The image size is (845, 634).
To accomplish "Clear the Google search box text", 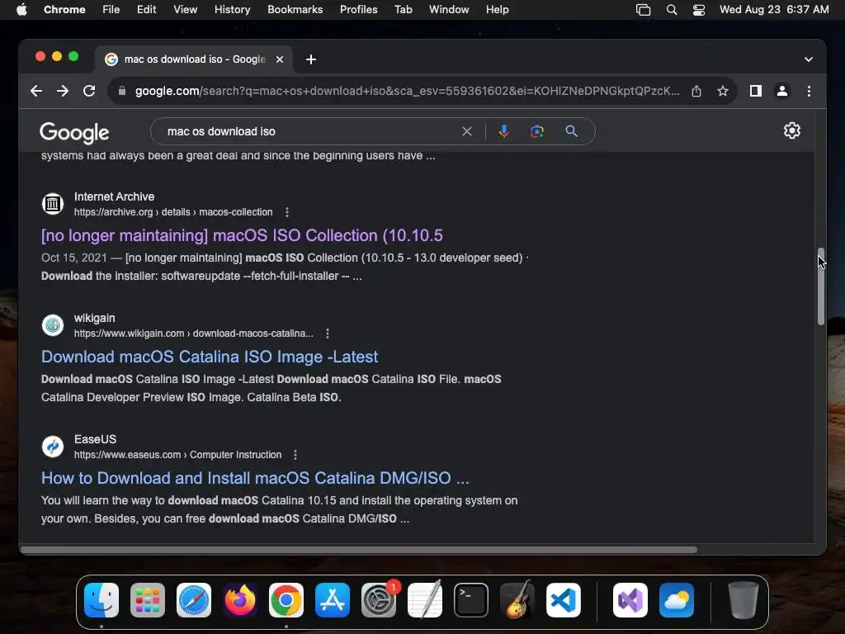I will 467,131.
